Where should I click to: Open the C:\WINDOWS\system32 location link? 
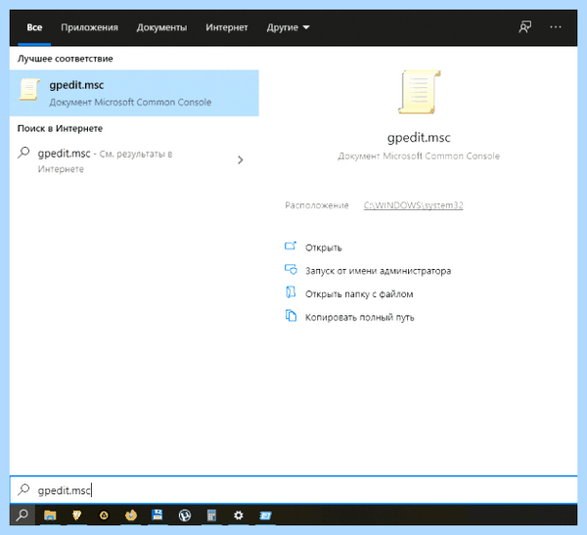point(413,205)
